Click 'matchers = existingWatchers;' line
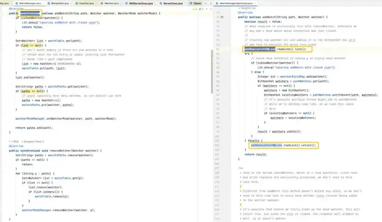 click(x=293, y=118)
